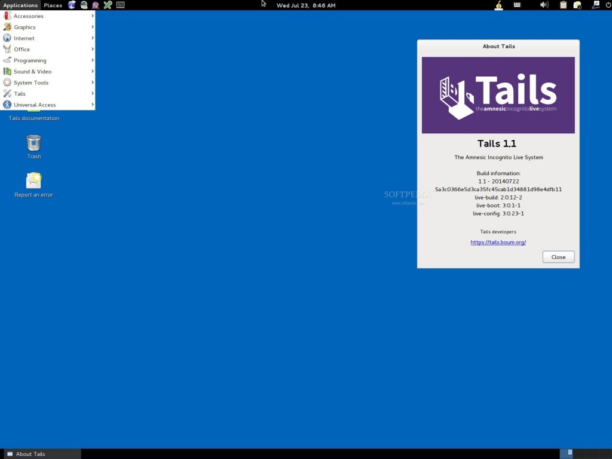This screenshot has width=612, height=459.
Task: Open the Tor onion (Vidalia) tray icon
Action: coord(498,5)
